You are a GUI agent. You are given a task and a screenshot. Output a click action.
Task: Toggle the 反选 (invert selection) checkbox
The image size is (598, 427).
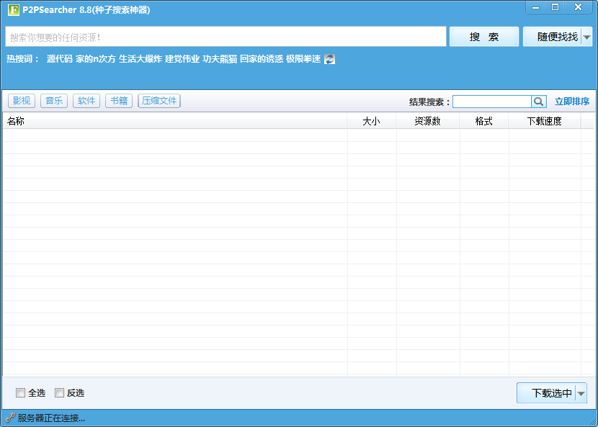[x=59, y=392]
